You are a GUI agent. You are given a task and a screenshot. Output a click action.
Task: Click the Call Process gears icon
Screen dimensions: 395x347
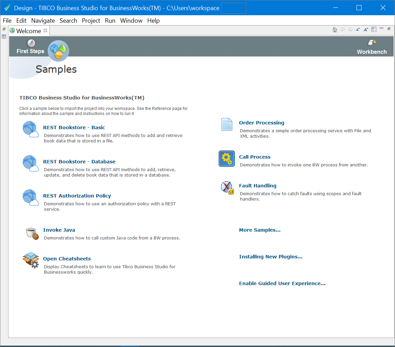(x=227, y=159)
